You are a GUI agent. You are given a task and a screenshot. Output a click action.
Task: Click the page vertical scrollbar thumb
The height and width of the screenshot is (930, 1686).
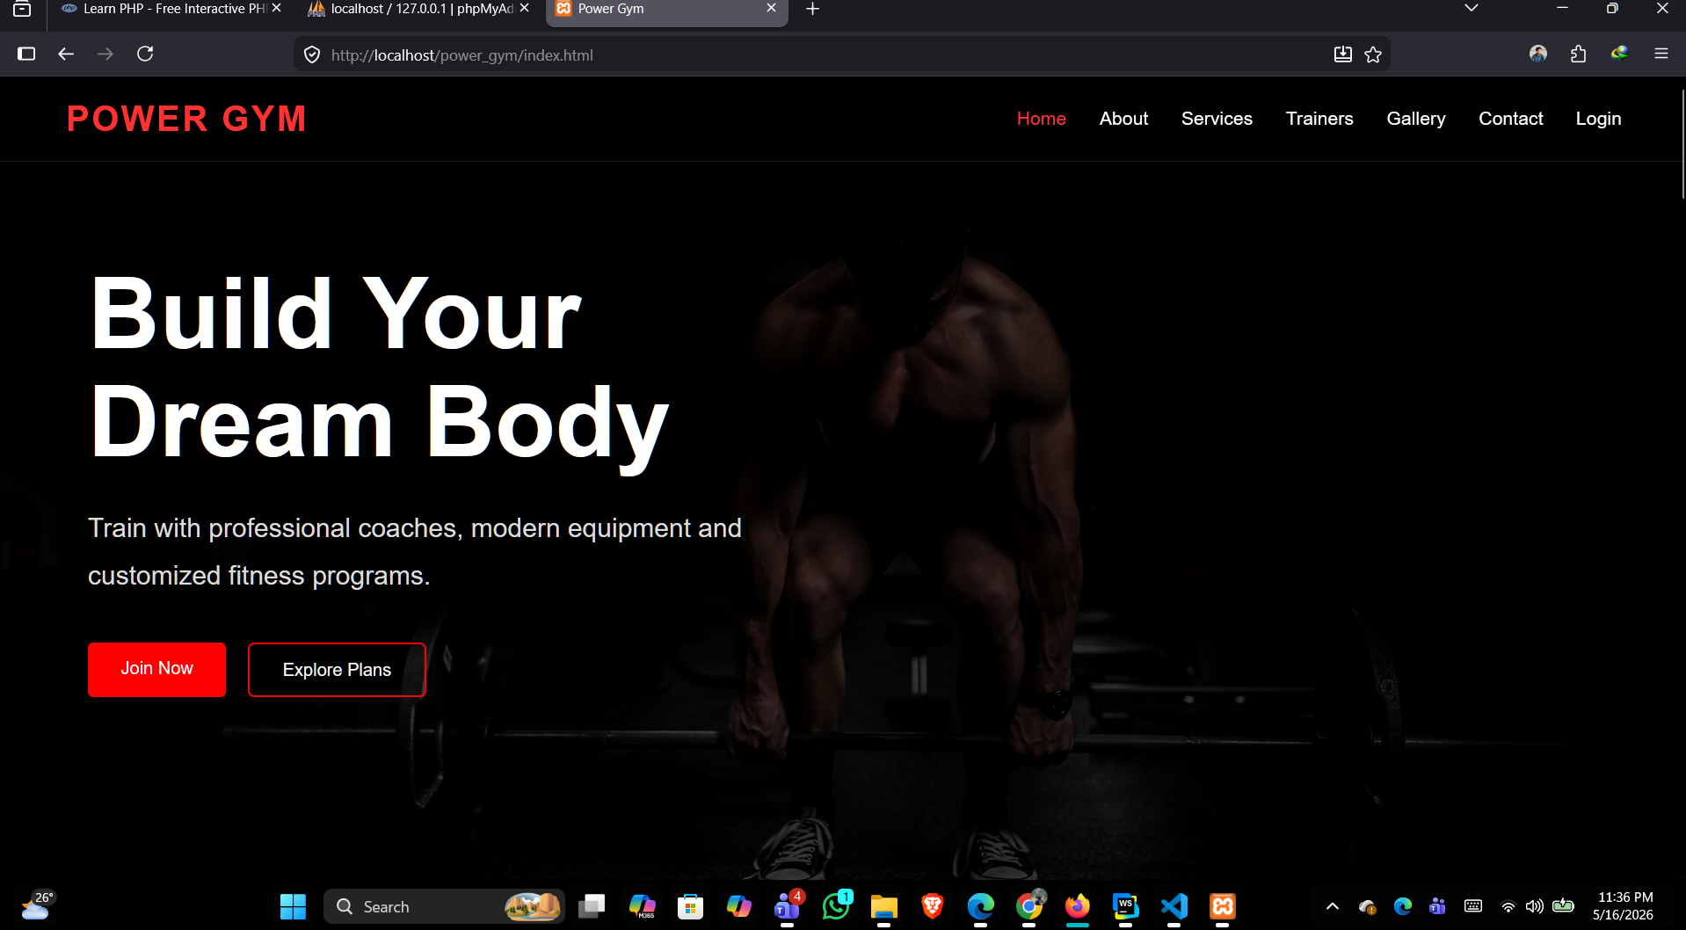tap(1682, 145)
